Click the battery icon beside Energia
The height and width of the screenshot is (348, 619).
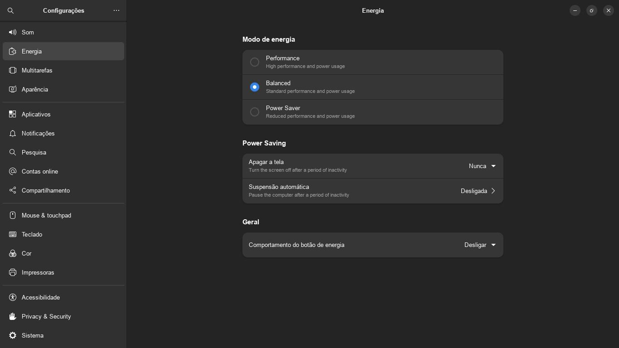pyautogui.click(x=13, y=51)
